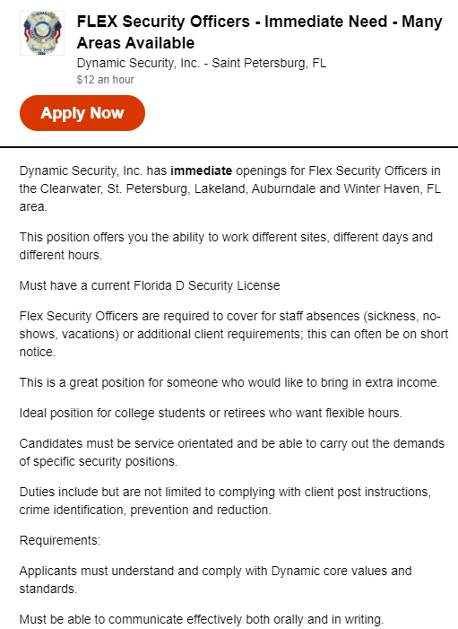The width and height of the screenshot is (458, 629).
Task: Click the bring in extra income sentence
Action: click(x=229, y=382)
